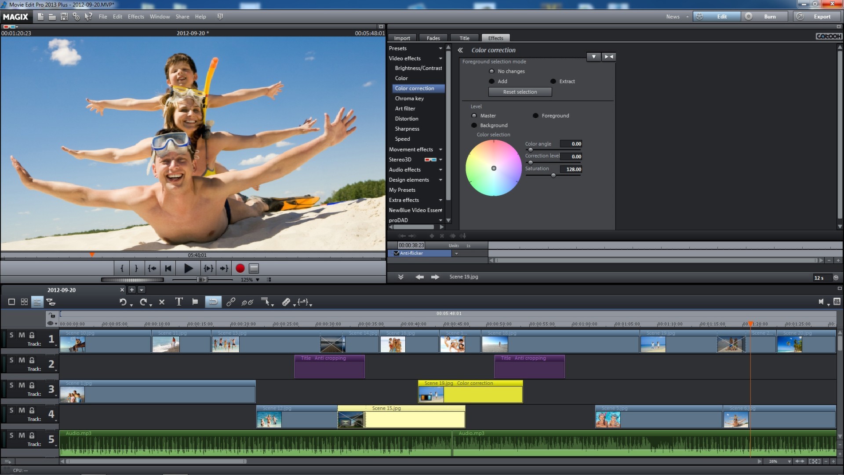Click the Anti-flicker dropdown toggle

457,253
